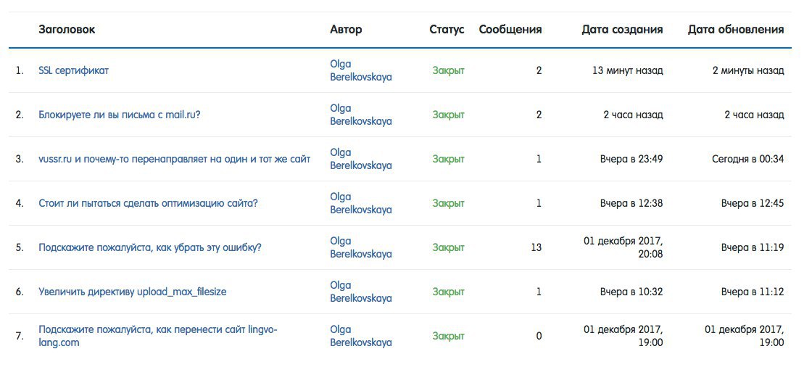Sort by the 'Заголовок' column header
804x370 pixels.
point(67,30)
